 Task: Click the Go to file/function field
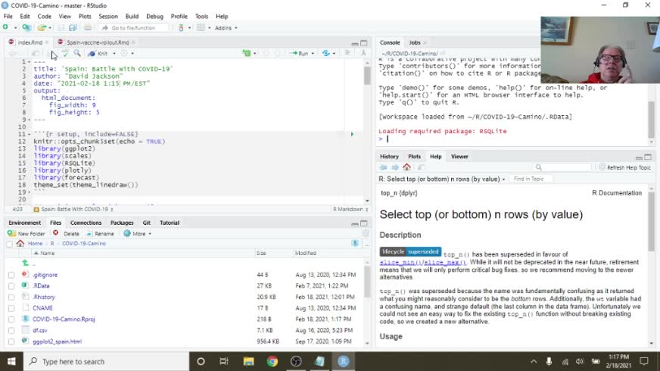click(x=133, y=28)
